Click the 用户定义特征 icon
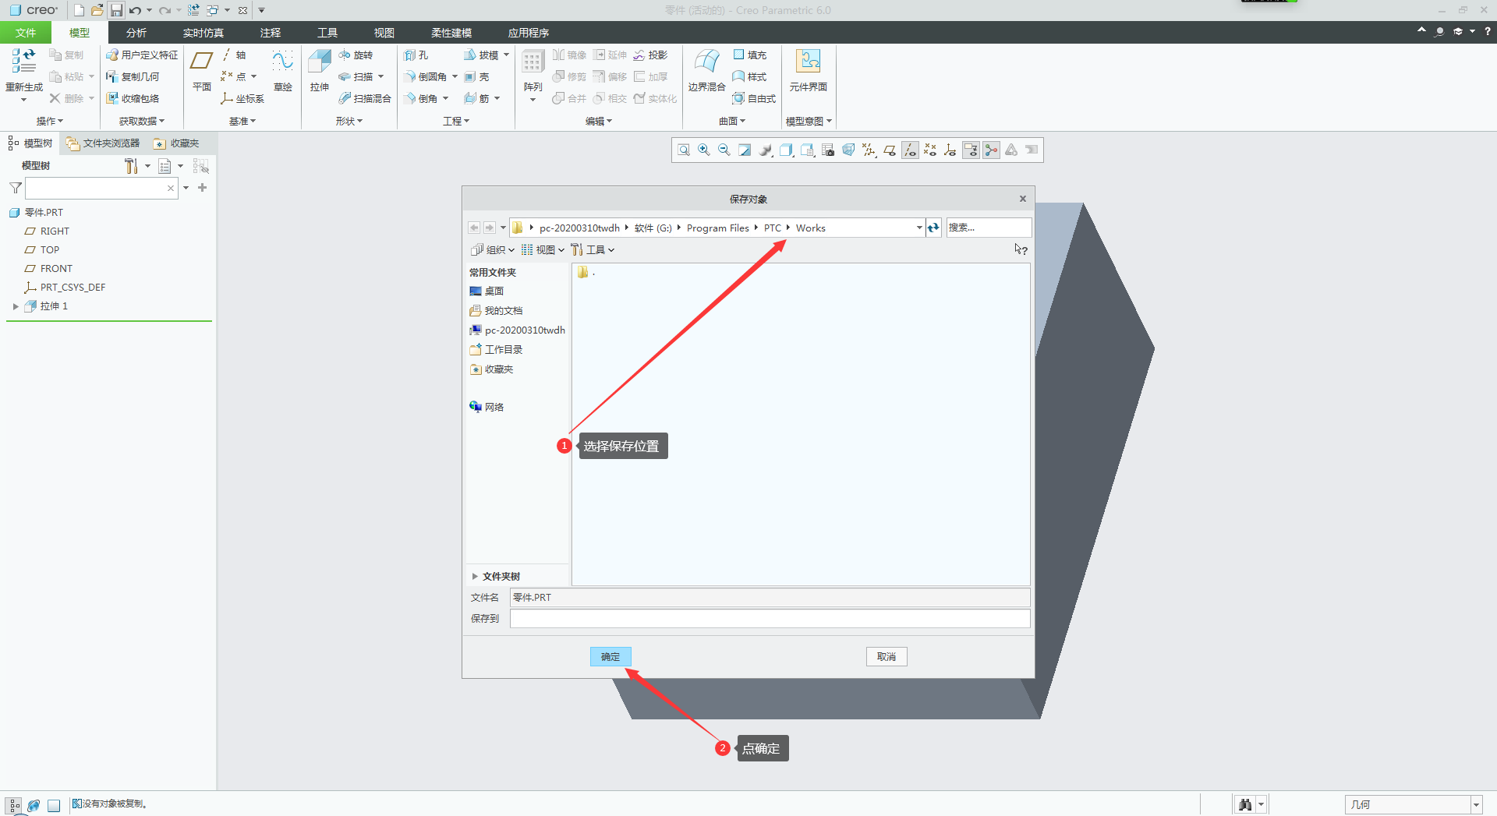The width and height of the screenshot is (1497, 816). (142, 55)
